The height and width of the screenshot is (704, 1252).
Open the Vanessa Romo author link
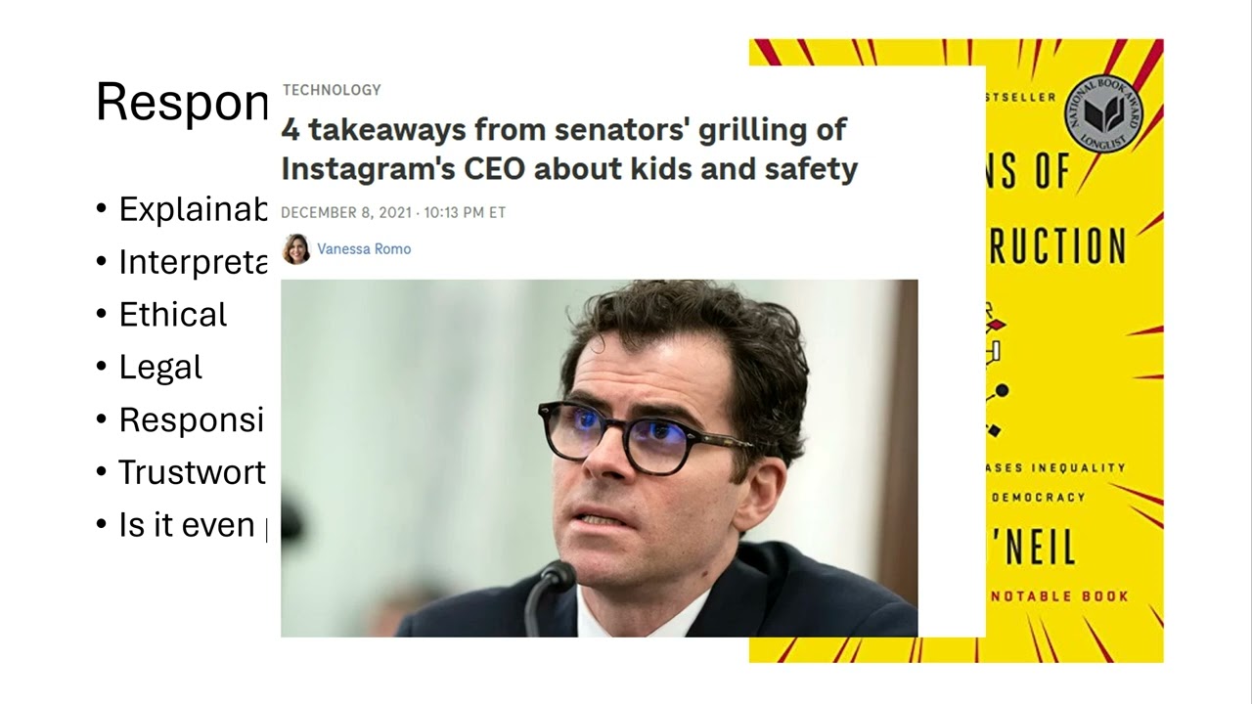click(x=364, y=249)
